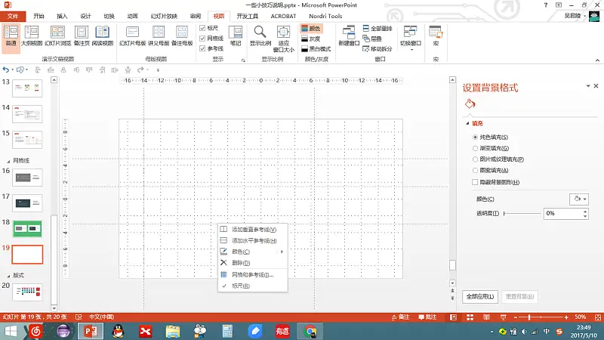Fit slide to window icon in status bar
This screenshot has height=340, width=604.
coord(598,317)
